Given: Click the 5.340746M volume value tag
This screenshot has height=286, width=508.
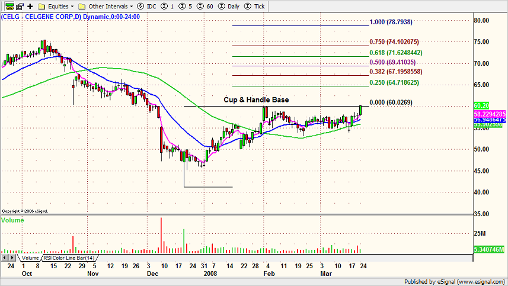Looking at the screenshot, I should (x=489, y=249).
